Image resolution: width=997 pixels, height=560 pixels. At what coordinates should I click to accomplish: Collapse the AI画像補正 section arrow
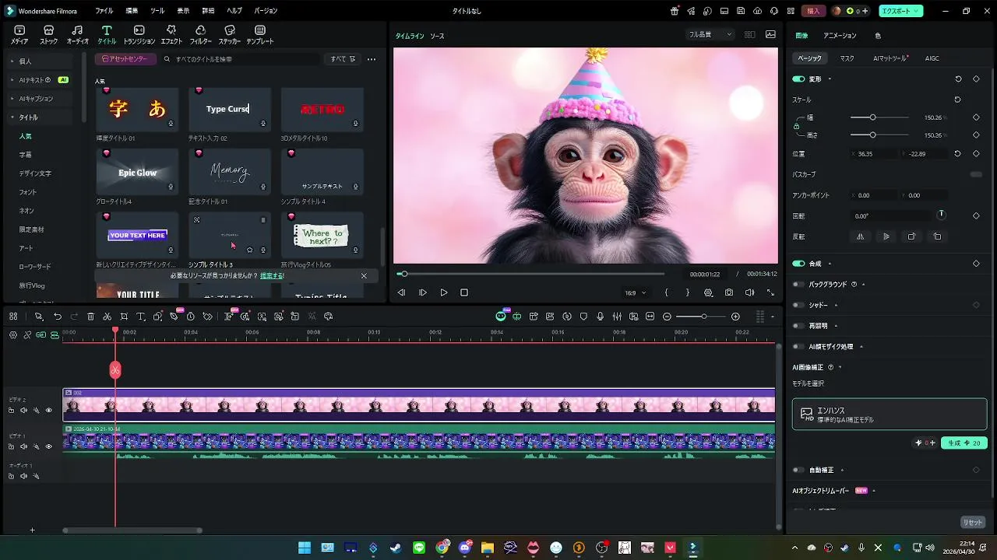click(840, 367)
